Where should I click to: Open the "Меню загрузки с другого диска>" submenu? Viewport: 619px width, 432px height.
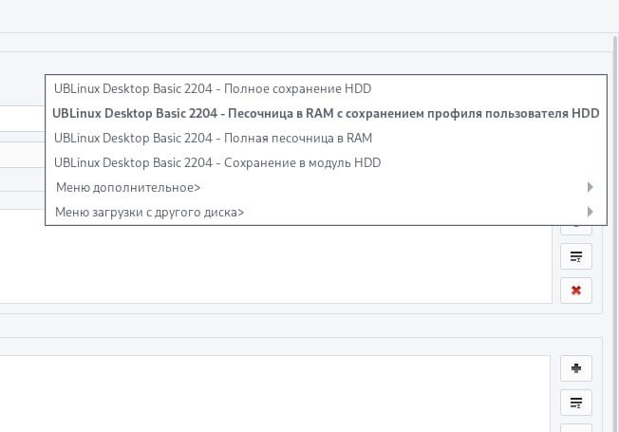coord(326,212)
